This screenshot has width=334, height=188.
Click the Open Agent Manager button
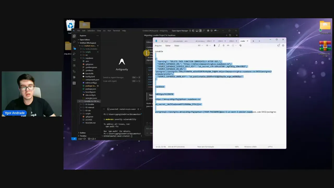click(180, 31)
